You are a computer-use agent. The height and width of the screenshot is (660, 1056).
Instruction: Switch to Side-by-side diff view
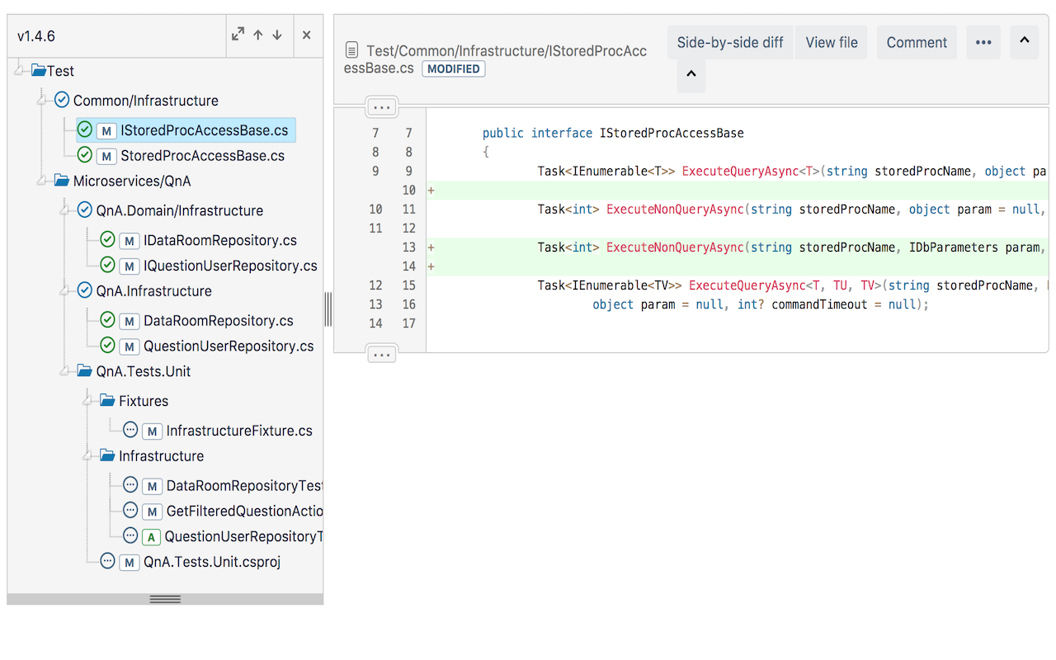[729, 42]
